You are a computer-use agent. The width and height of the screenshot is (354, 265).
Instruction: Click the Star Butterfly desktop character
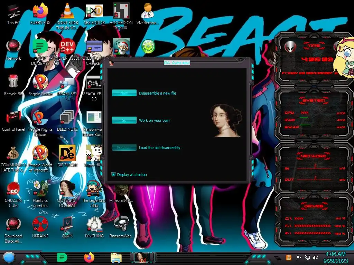(x=344, y=58)
